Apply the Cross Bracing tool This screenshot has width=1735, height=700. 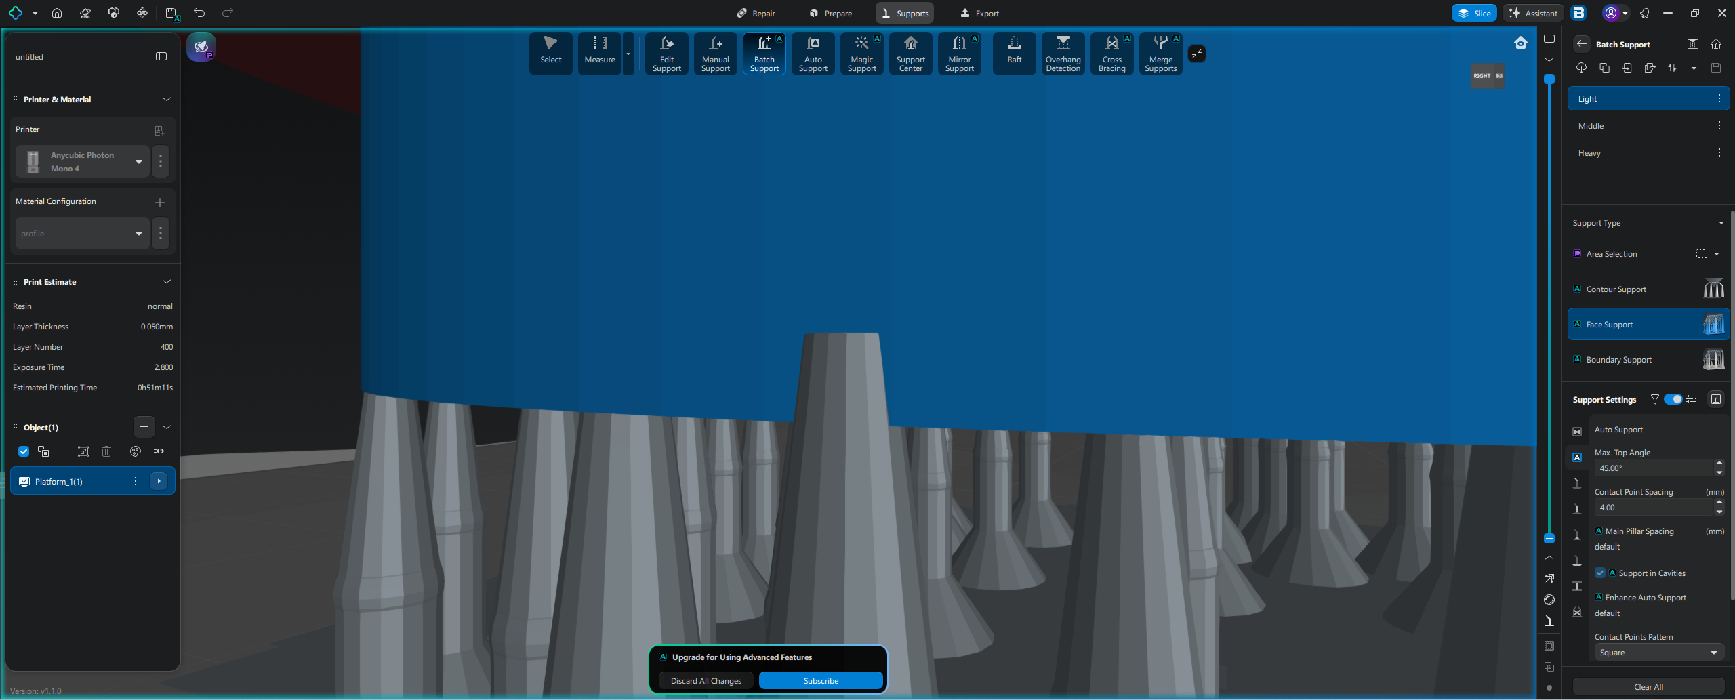pyautogui.click(x=1112, y=54)
